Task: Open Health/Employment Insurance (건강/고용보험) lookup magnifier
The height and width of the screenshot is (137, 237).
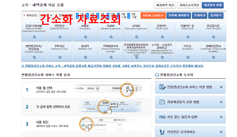Action: pos(35,37)
